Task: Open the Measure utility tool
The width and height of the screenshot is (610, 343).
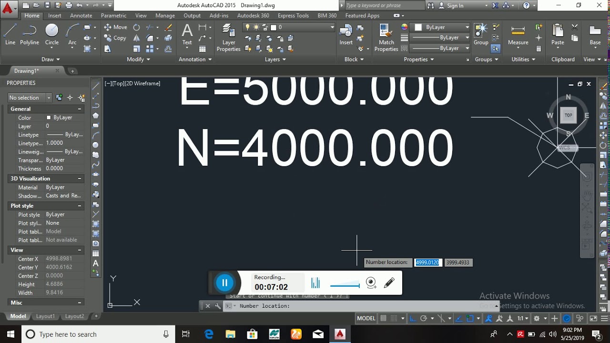Action: coord(518,34)
